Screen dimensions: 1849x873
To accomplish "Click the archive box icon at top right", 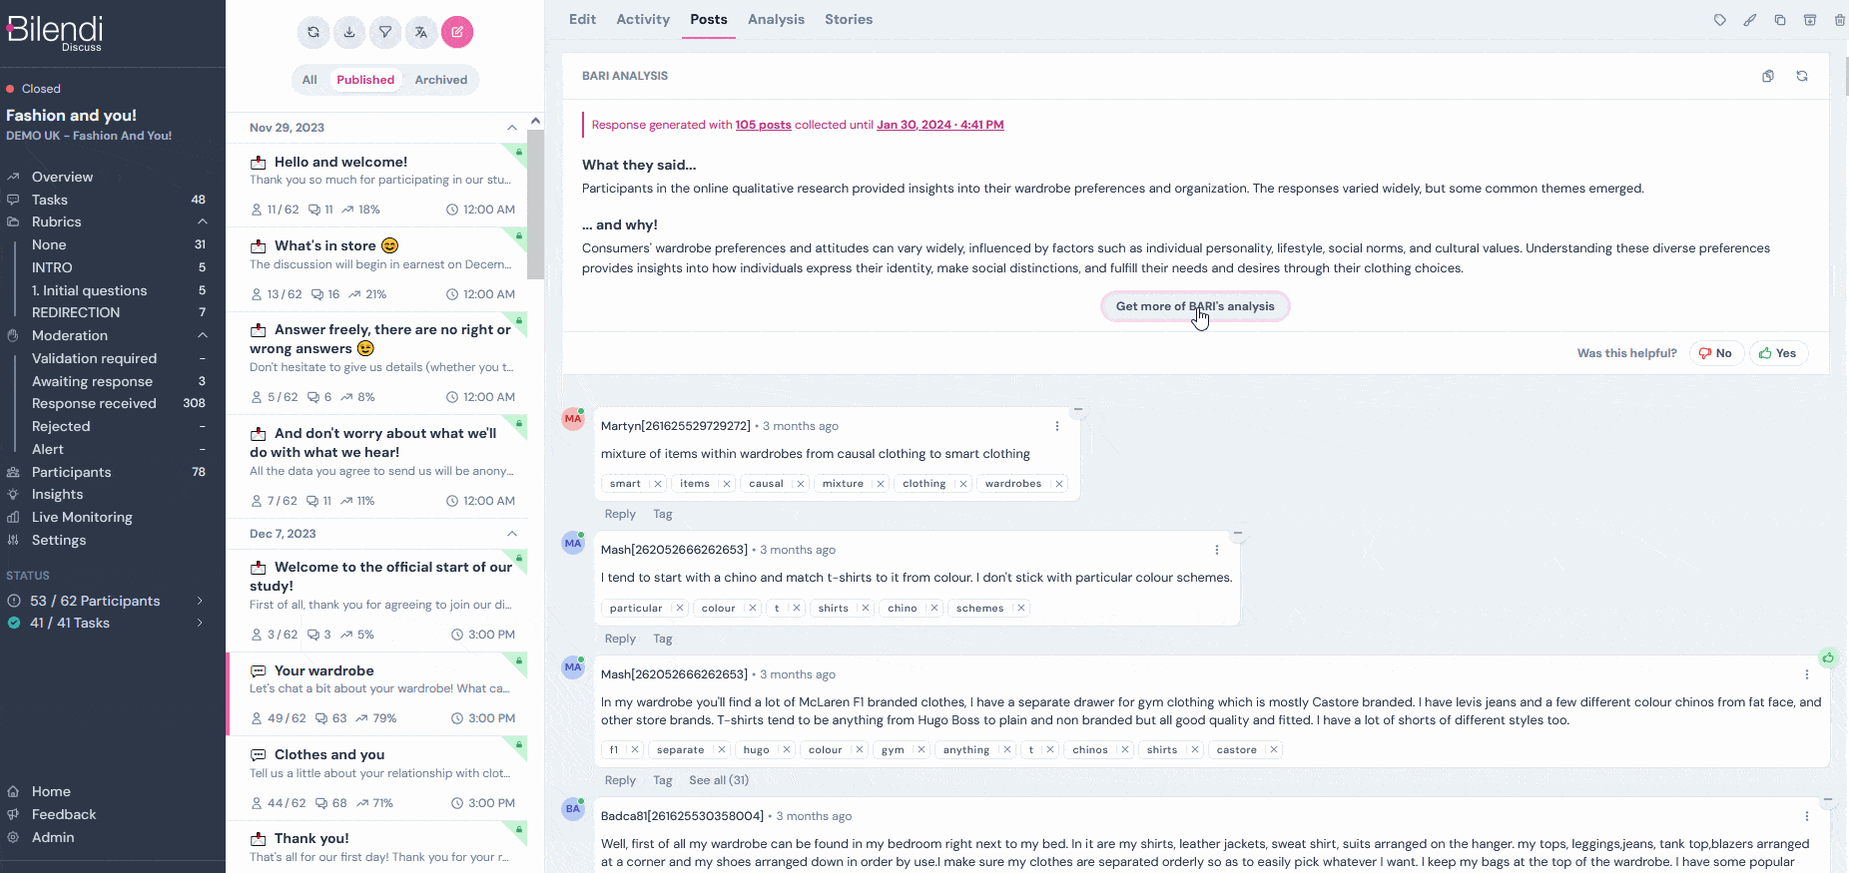I will pyautogui.click(x=1810, y=20).
